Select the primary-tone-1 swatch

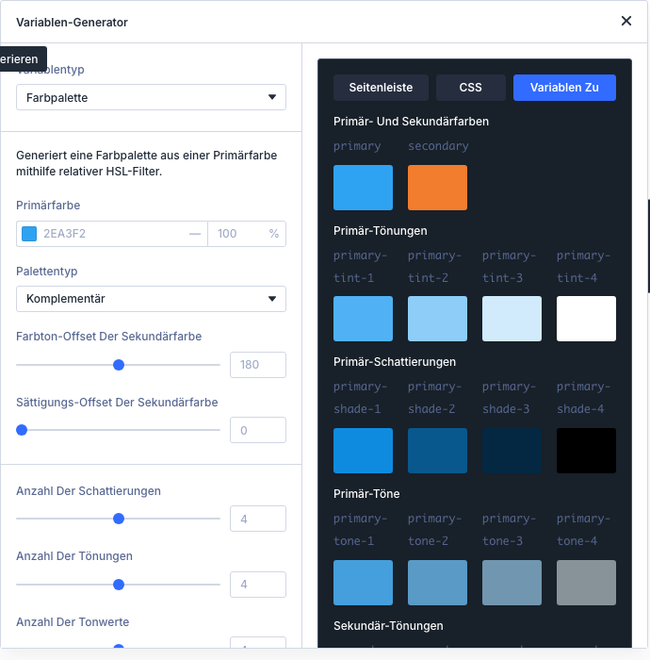[x=363, y=583]
